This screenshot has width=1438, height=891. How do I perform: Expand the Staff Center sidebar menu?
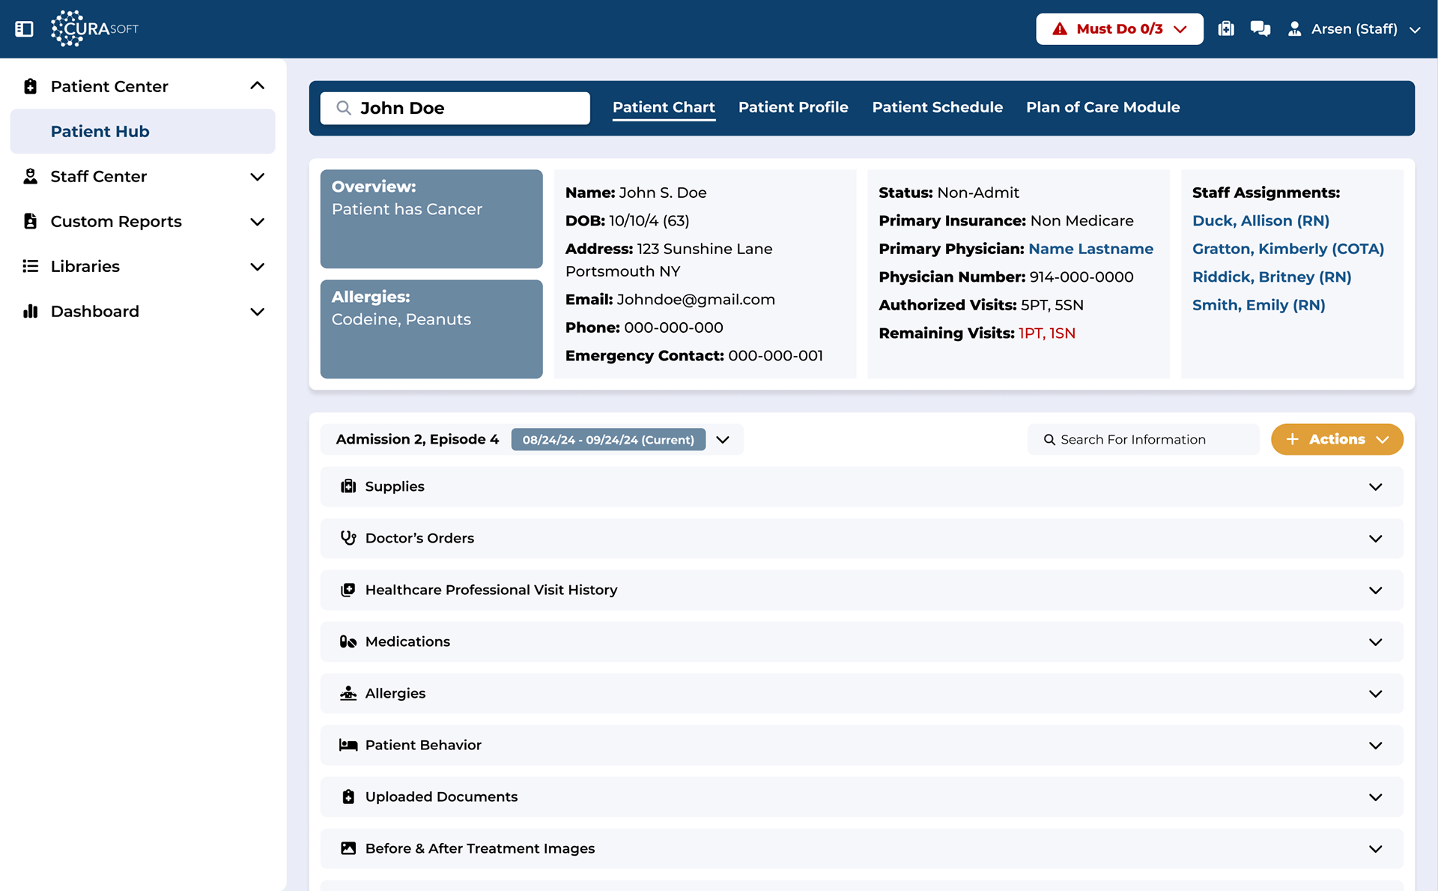coord(257,177)
